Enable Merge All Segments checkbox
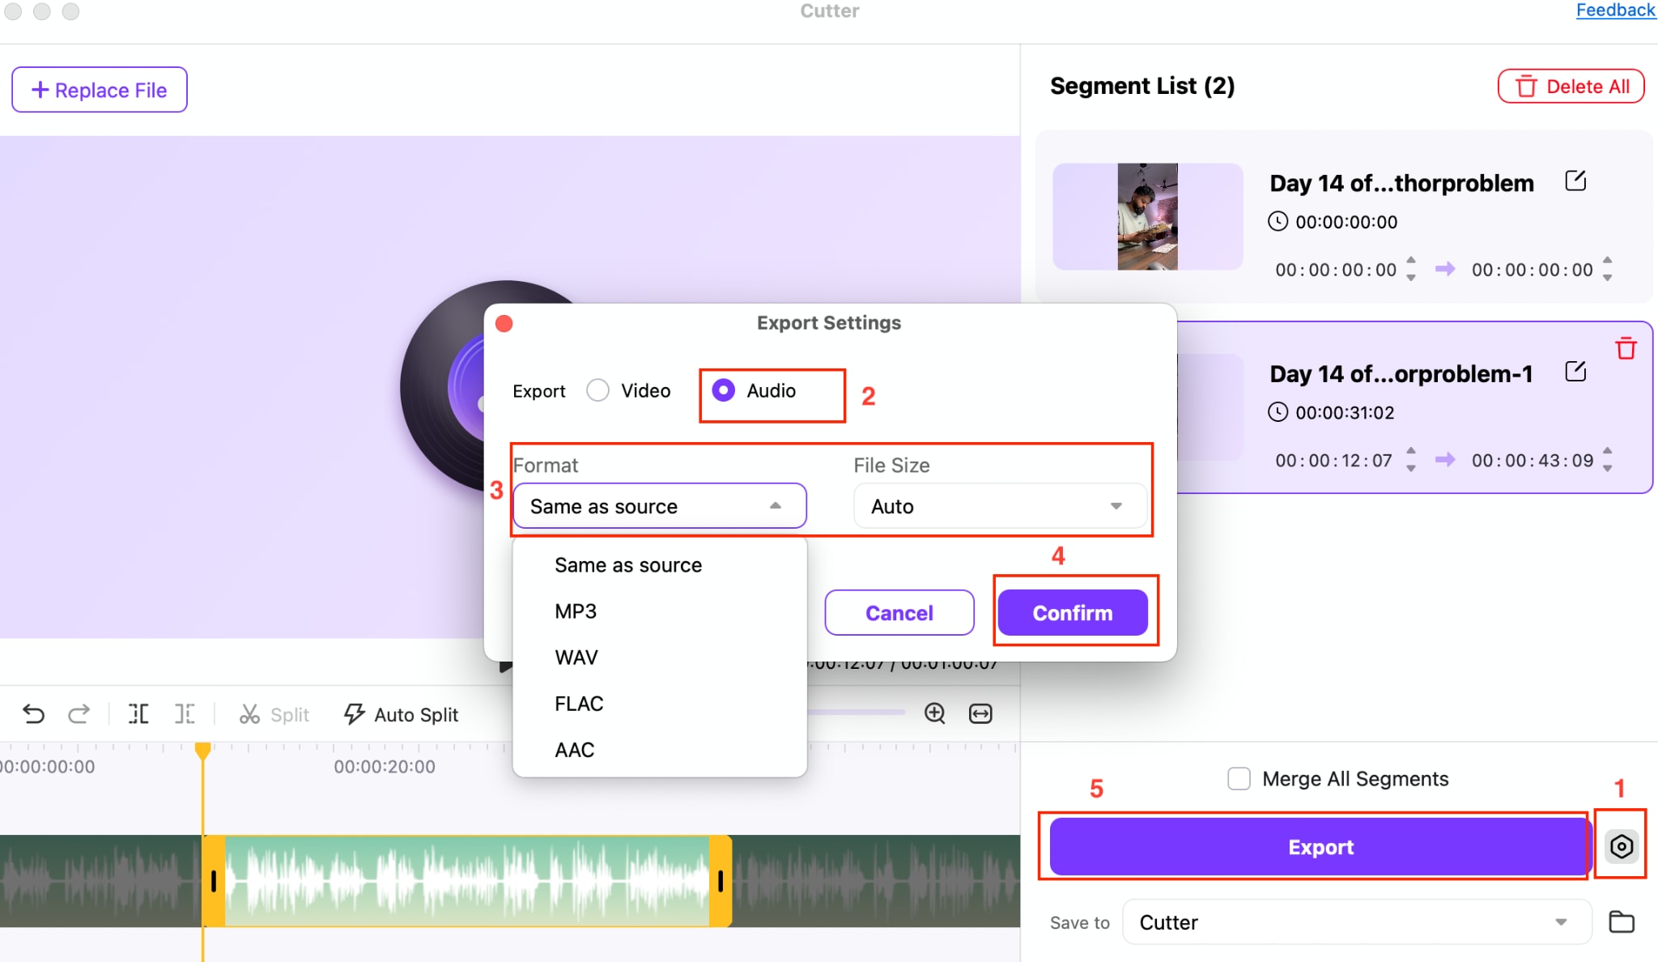1658x962 pixels. 1239,778
